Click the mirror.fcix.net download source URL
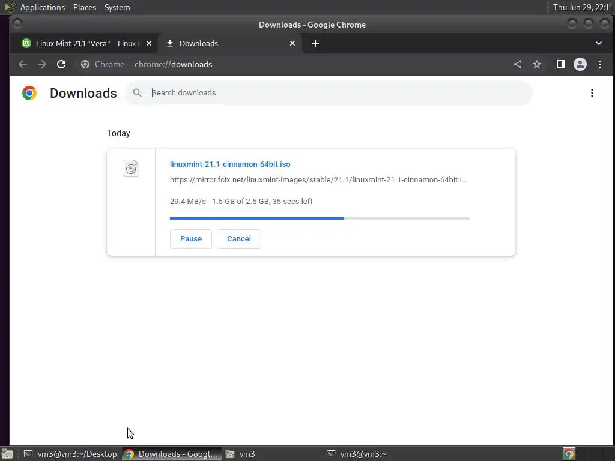This screenshot has height=461, width=615. 318,180
